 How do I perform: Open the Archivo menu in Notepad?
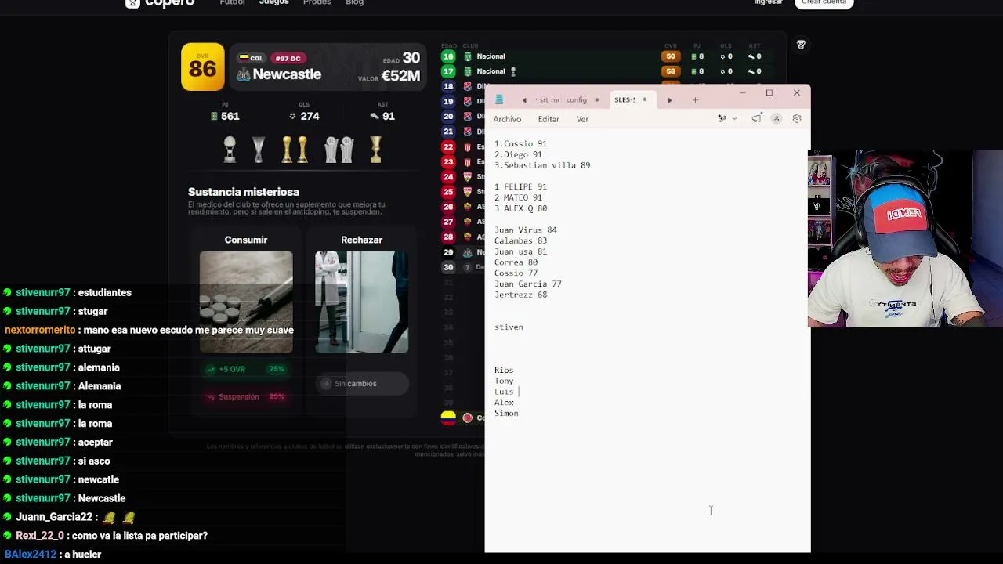[x=507, y=119]
